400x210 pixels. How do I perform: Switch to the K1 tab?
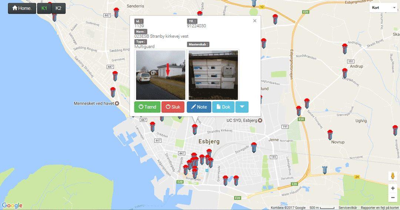44,8
